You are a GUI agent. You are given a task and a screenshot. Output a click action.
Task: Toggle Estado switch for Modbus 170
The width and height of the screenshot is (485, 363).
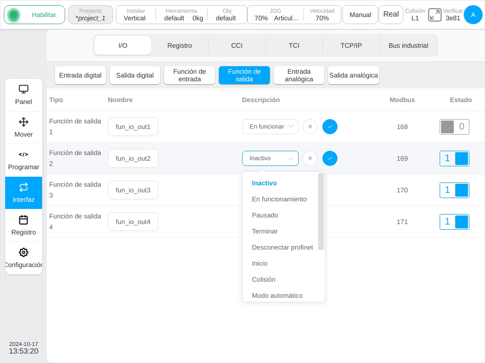[454, 190]
